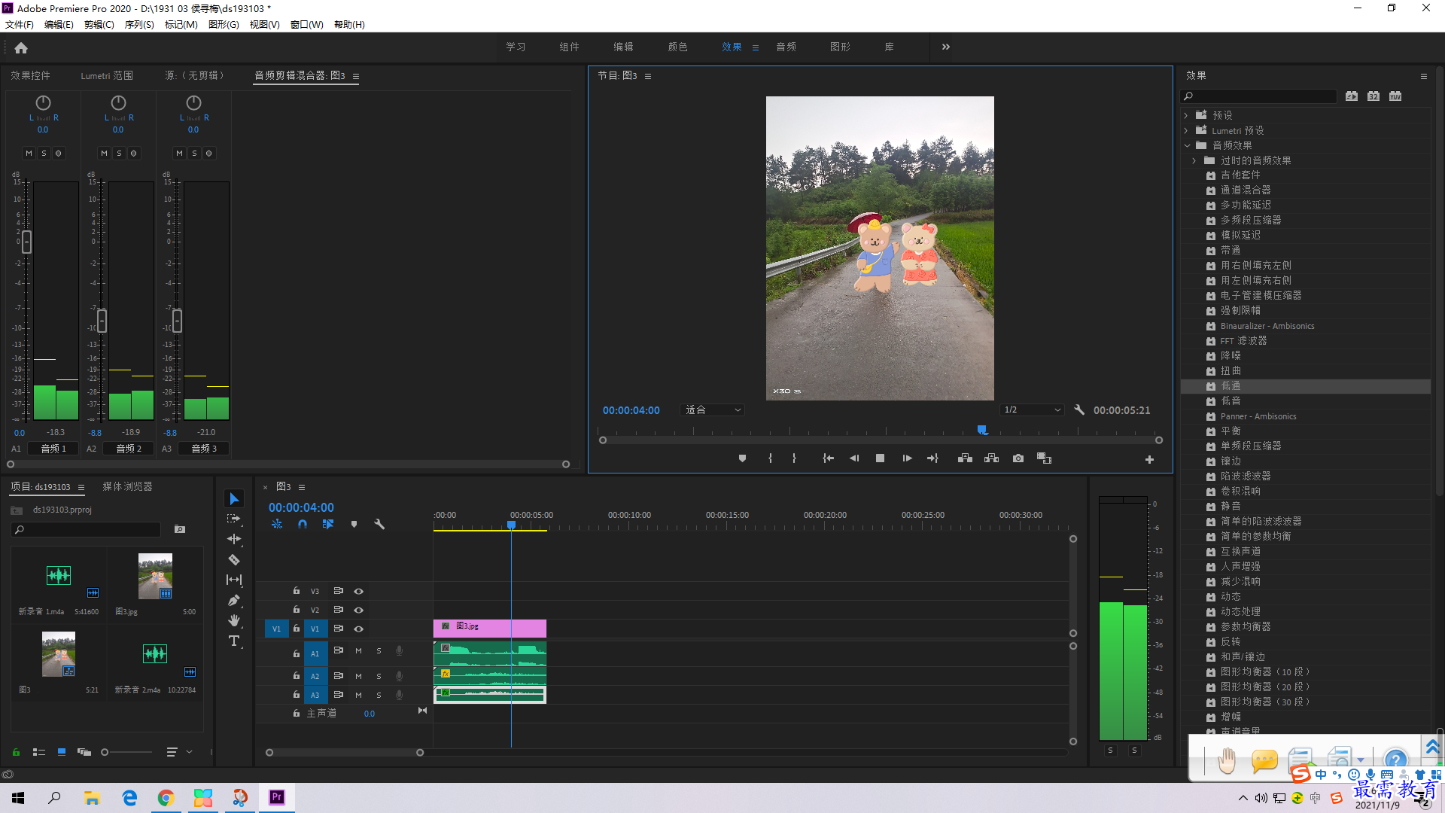The width and height of the screenshot is (1445, 813).
Task: Select the Type tool
Action: [234, 641]
